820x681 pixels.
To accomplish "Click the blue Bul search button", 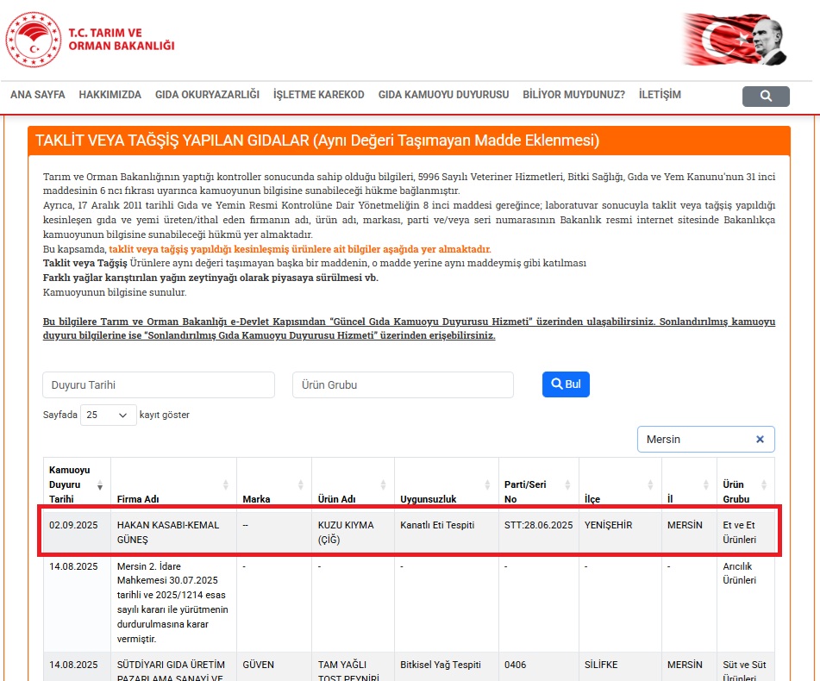I will [566, 384].
